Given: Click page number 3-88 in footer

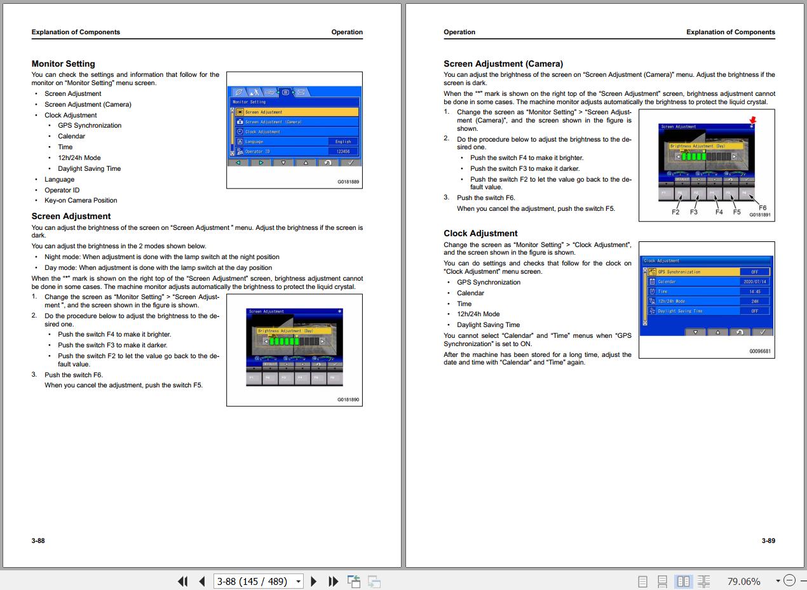Looking at the screenshot, I should [38, 540].
